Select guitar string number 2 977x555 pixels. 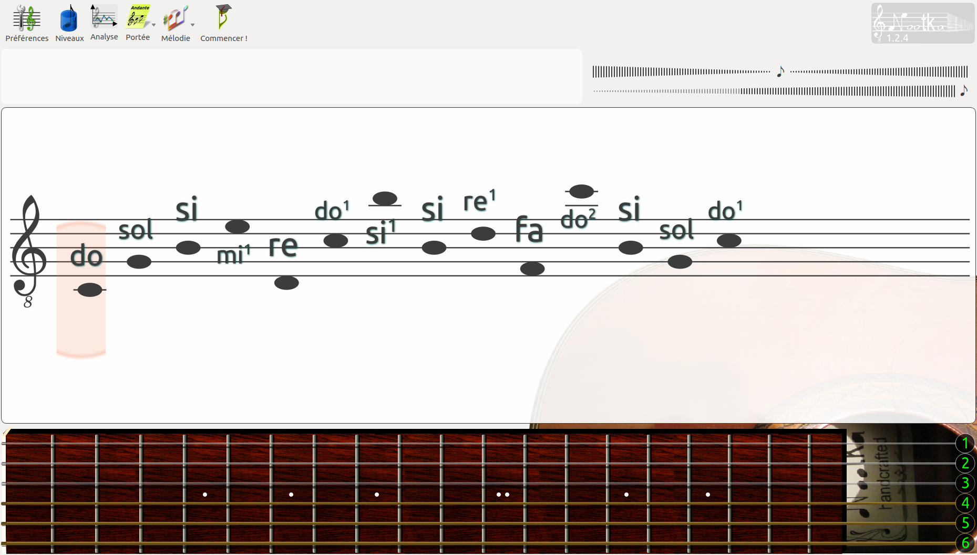pos(965,463)
